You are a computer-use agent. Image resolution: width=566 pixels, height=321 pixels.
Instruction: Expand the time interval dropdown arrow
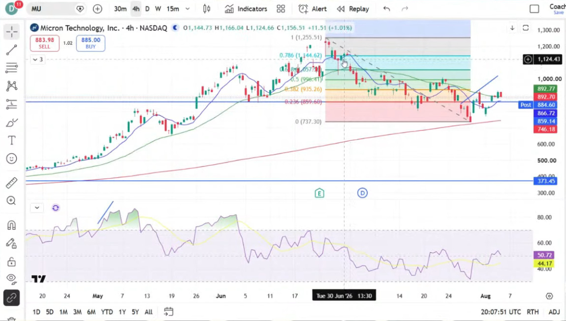[188, 9]
